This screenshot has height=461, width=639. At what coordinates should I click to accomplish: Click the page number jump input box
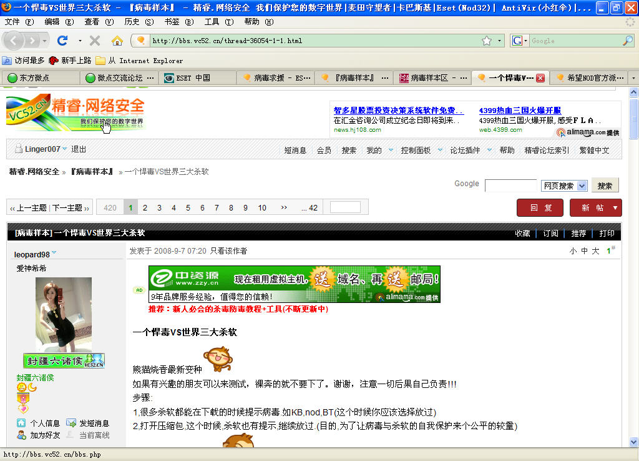coord(345,207)
